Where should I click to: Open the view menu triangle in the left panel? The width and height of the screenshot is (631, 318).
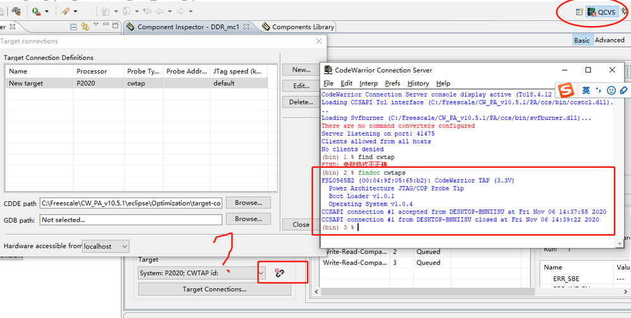pos(96,25)
